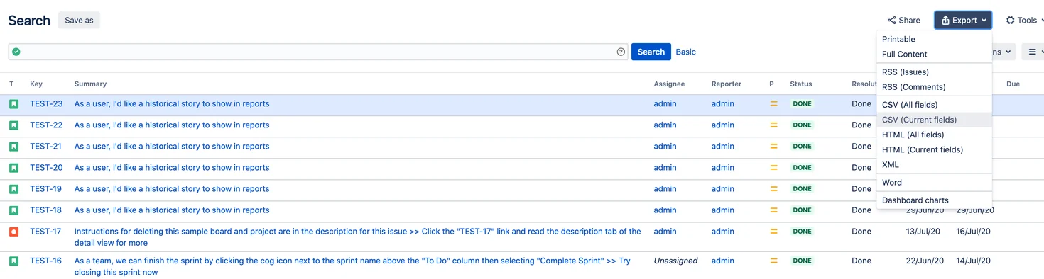Sort by the Summary column header
Screen dimensions: 1044x279
tap(90, 84)
